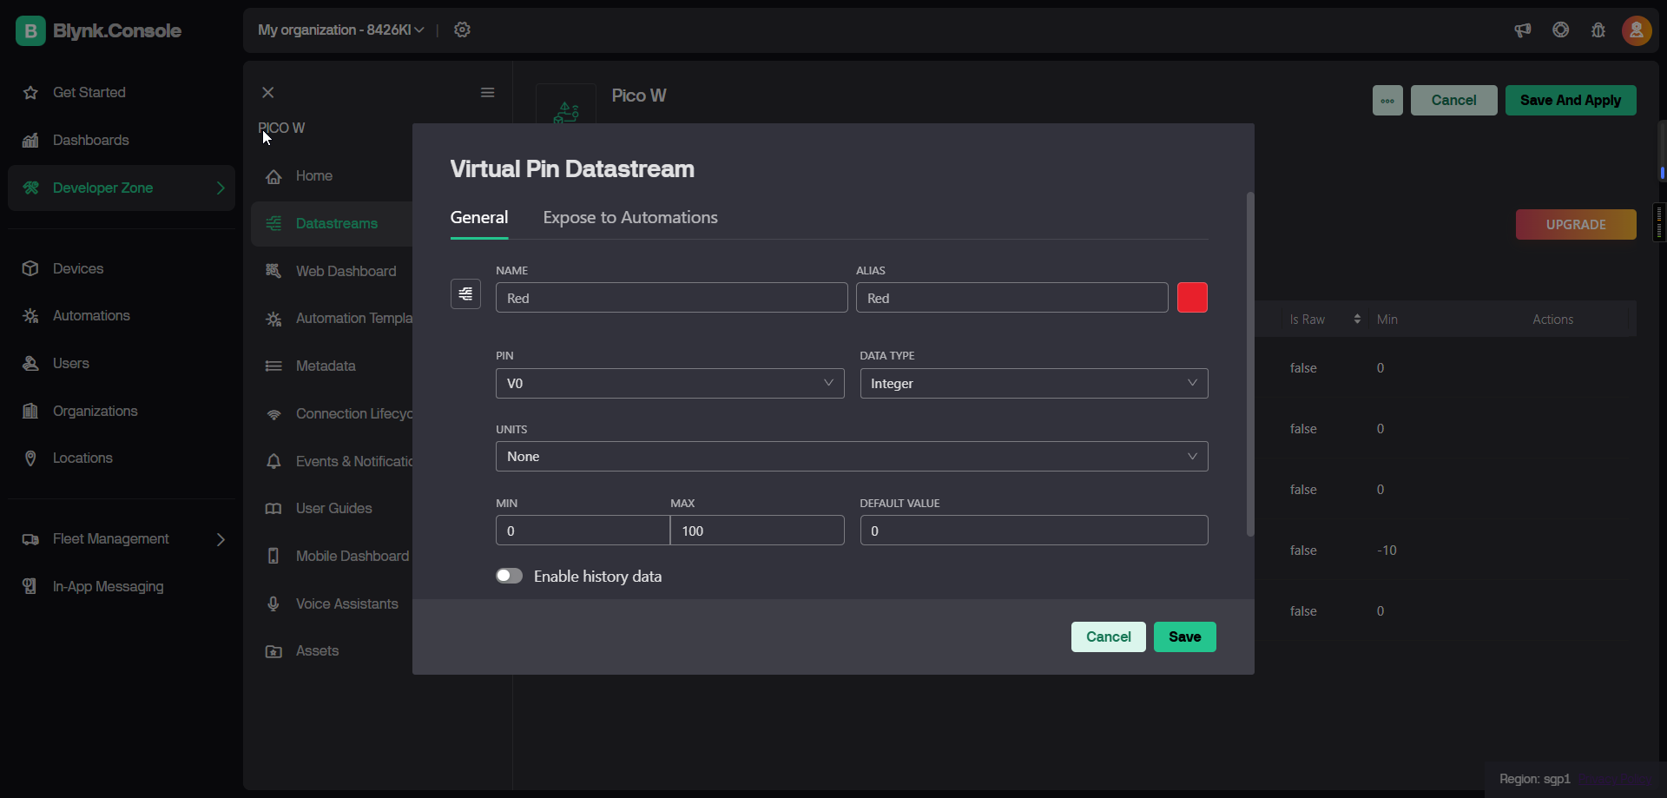The height and width of the screenshot is (798, 1667).
Task: Click the Home house icon
Action: [273, 176]
